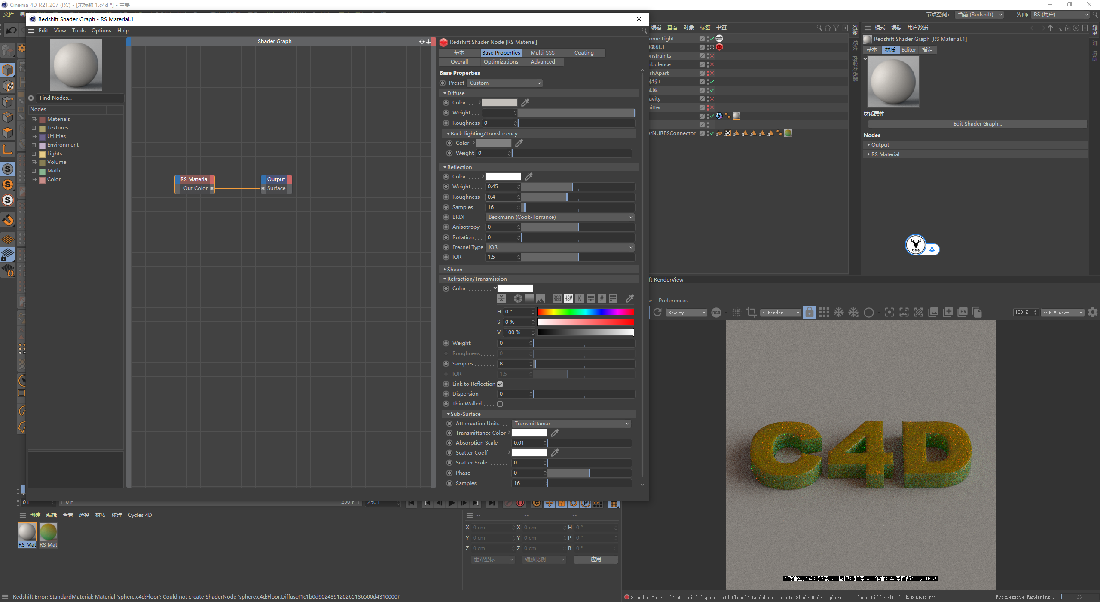Click the Edit Shader Graph button

click(x=977, y=124)
